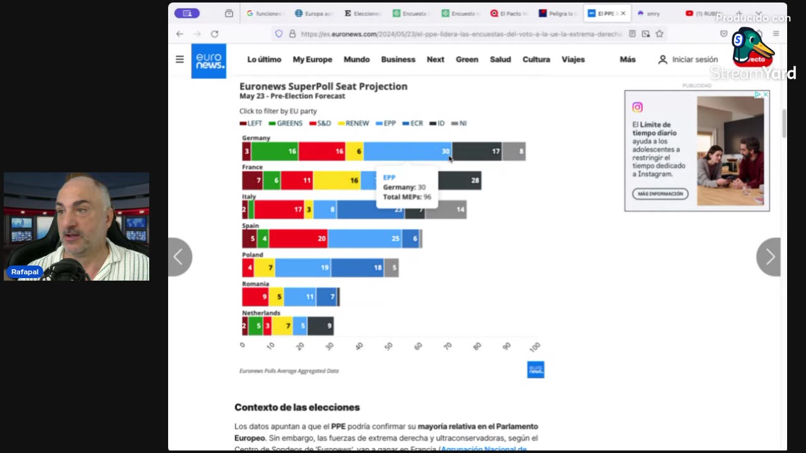Open Firefox View purple button

187,13
